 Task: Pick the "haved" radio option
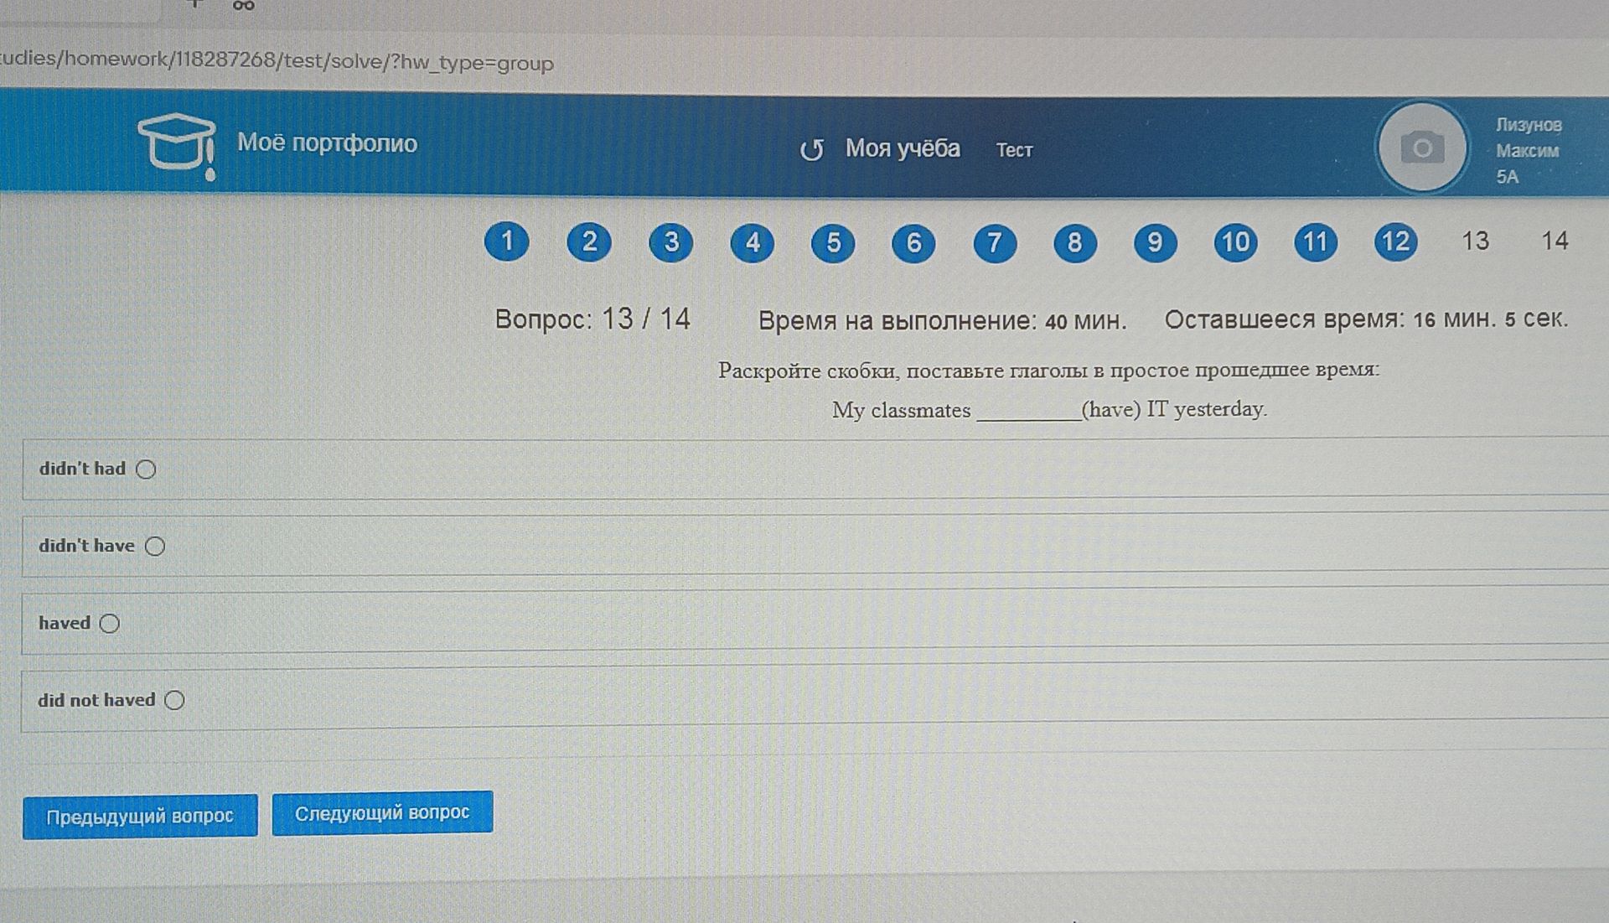[x=110, y=624]
